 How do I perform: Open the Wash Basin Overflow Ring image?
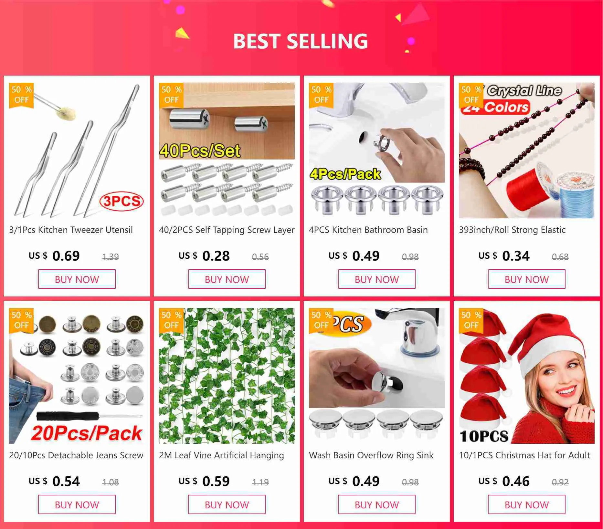pyautogui.click(x=377, y=376)
